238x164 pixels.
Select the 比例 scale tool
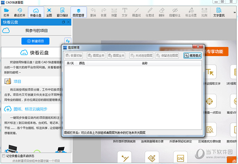(x=204, y=12)
